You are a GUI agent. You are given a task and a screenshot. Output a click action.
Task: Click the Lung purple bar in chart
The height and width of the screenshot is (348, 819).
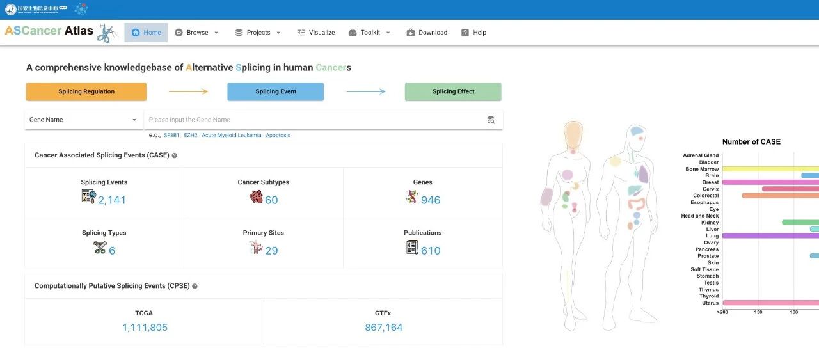coord(771,236)
